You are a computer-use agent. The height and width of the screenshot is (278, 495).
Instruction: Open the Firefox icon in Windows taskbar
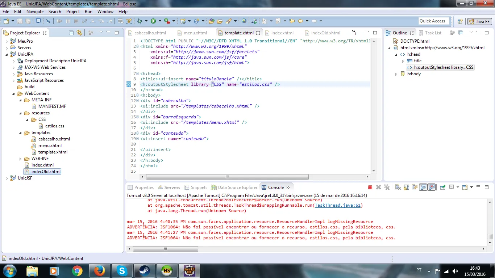99,270
